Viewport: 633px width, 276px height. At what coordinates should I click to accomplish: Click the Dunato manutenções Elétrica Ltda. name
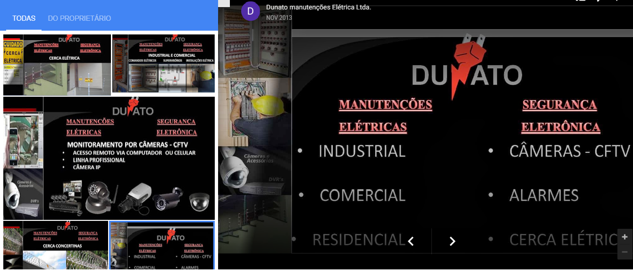coord(319,7)
